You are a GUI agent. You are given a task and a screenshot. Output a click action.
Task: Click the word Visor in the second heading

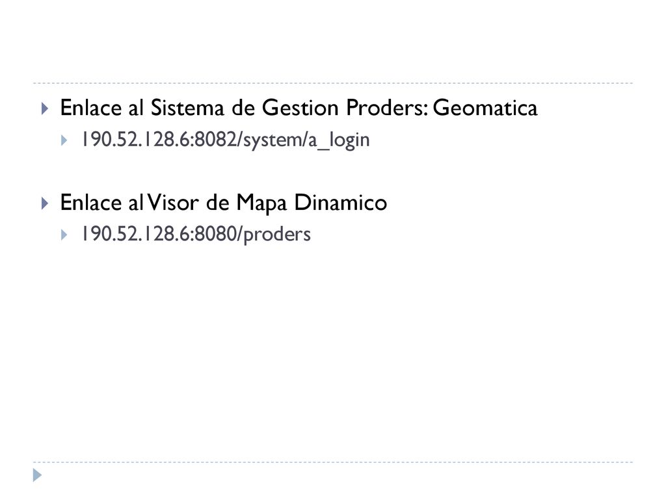coord(173,203)
